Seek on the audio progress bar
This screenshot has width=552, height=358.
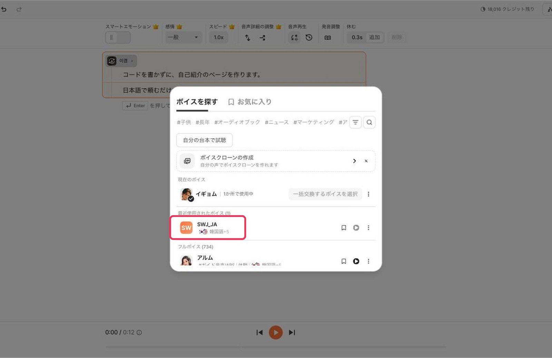[x=276, y=347]
